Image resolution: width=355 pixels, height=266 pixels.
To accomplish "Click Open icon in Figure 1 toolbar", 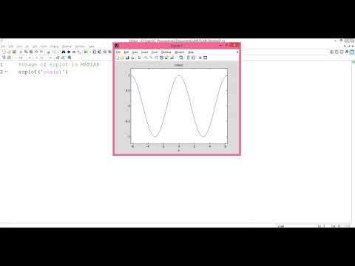I will pyautogui.click(x=122, y=58).
